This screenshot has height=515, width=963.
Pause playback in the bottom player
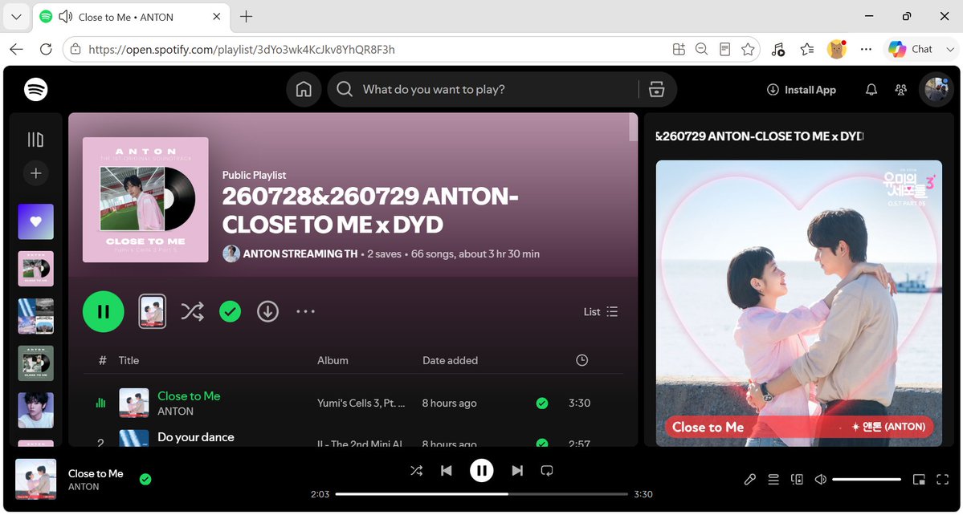pos(482,471)
